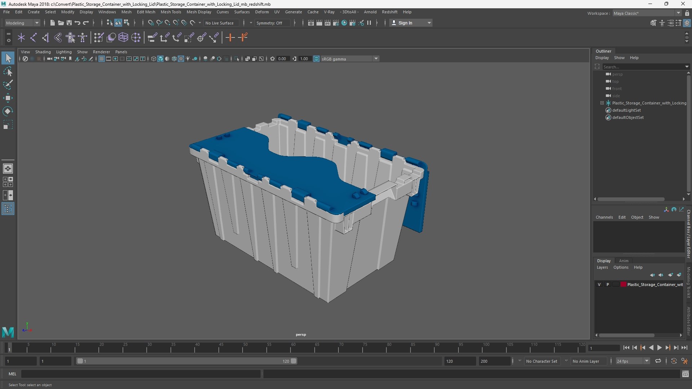
Task: Toggle wireframe on shaded display
Action: point(174,59)
